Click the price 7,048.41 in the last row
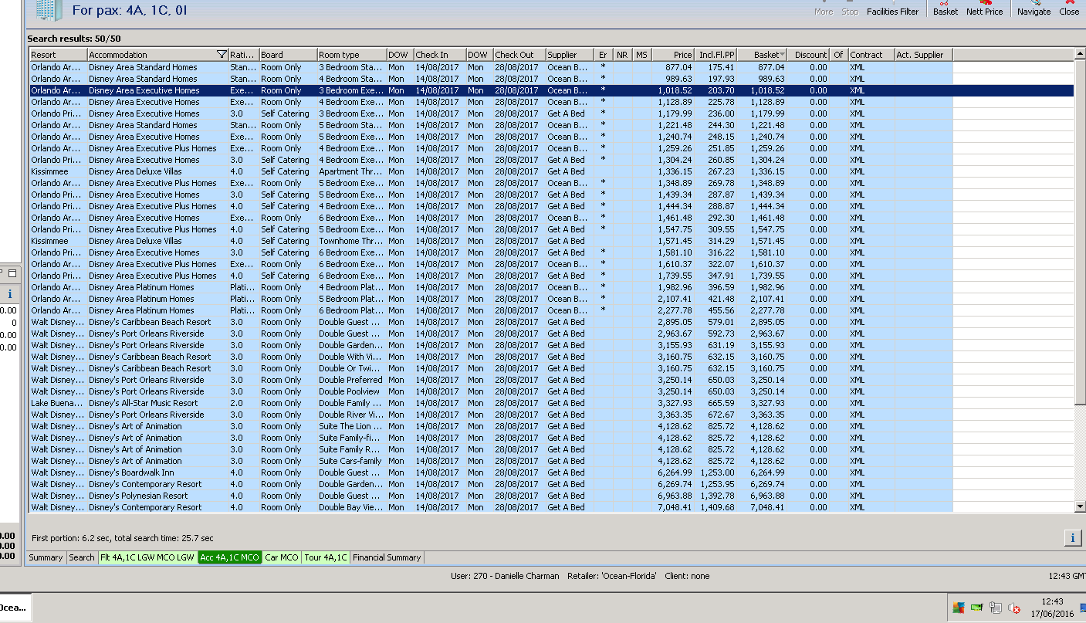 point(675,507)
